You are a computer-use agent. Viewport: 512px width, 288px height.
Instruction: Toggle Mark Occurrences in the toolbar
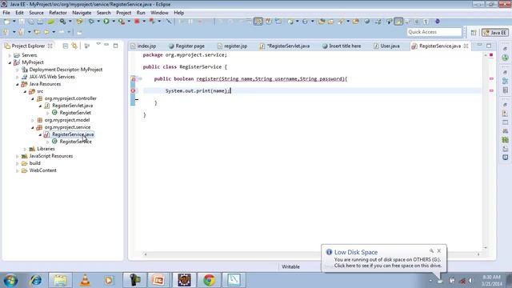point(398,22)
